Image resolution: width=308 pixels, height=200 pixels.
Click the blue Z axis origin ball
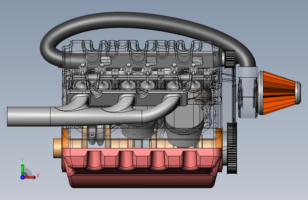pos(22,177)
